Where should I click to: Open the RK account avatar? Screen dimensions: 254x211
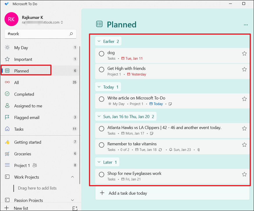point(11,19)
